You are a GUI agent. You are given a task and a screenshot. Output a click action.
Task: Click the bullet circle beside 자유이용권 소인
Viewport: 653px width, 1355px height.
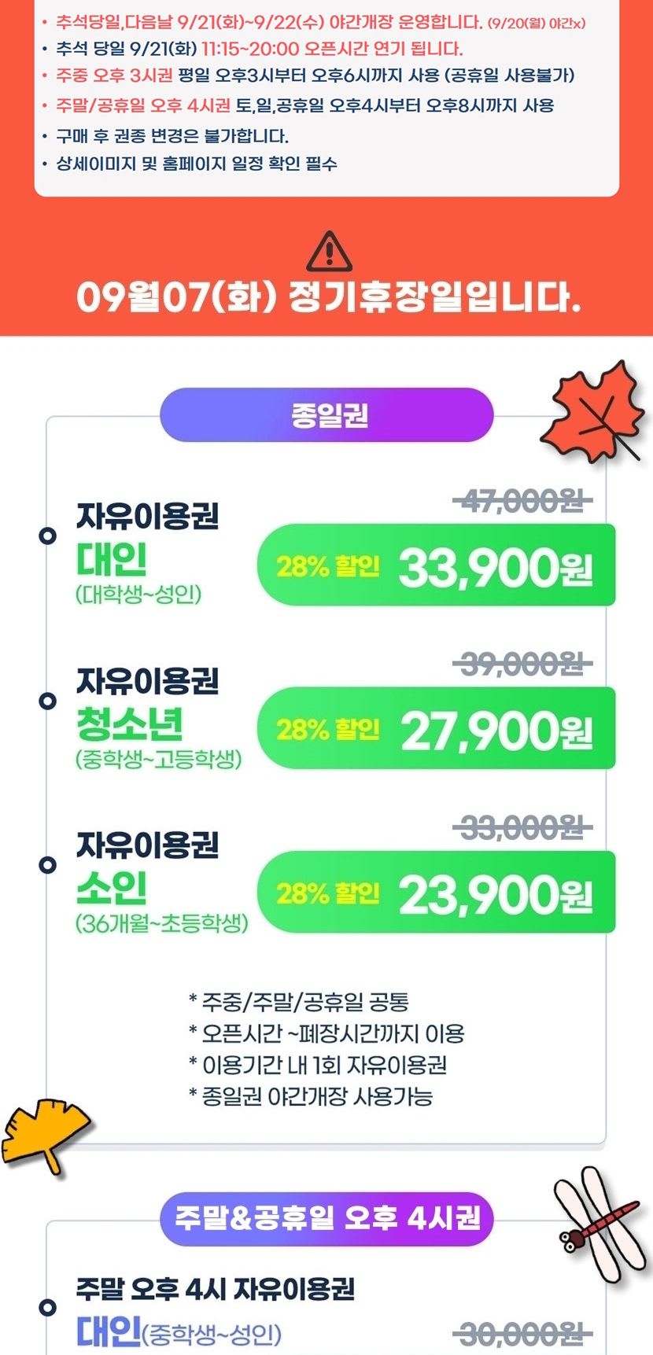point(48,864)
